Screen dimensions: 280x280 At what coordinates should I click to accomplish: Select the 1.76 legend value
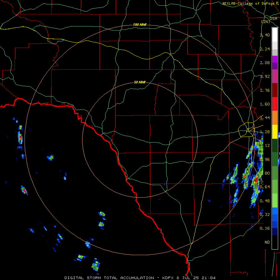265,90
